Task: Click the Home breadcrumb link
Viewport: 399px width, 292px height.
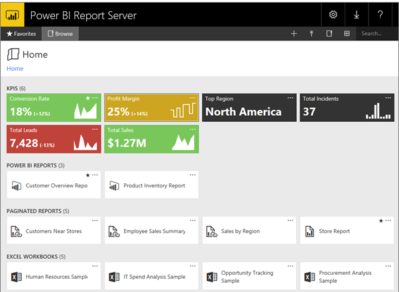Action: coord(15,69)
